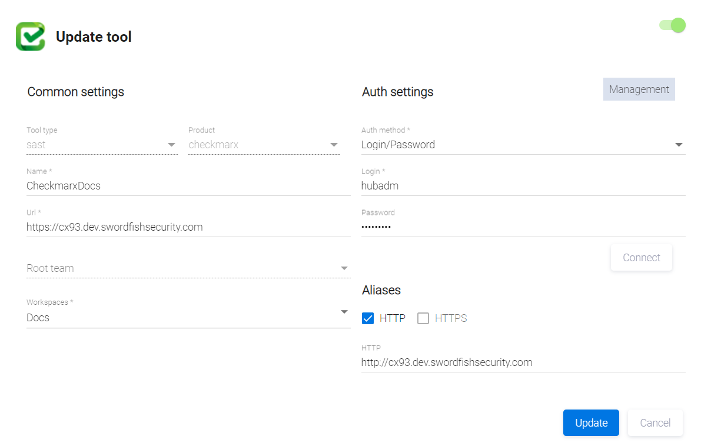Uncheck the HTTP alias checkbox
Screen dimensions: 701x446
coord(368,318)
